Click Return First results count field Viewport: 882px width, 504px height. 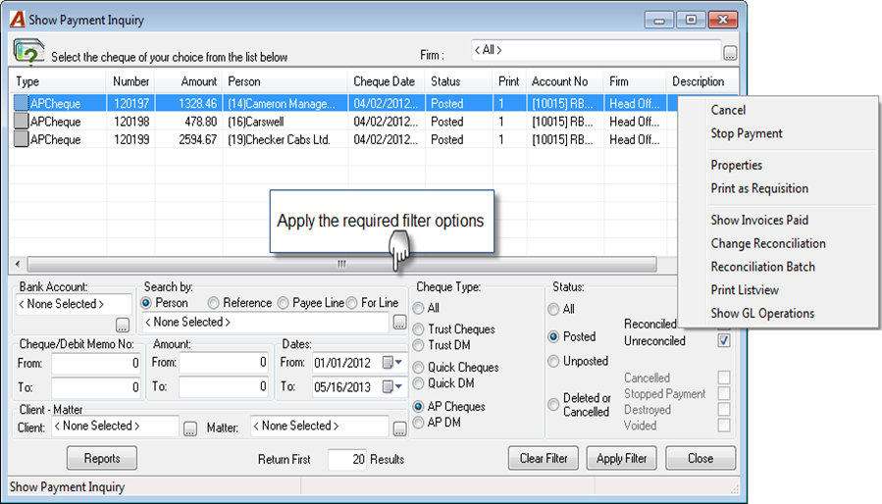pos(347,460)
